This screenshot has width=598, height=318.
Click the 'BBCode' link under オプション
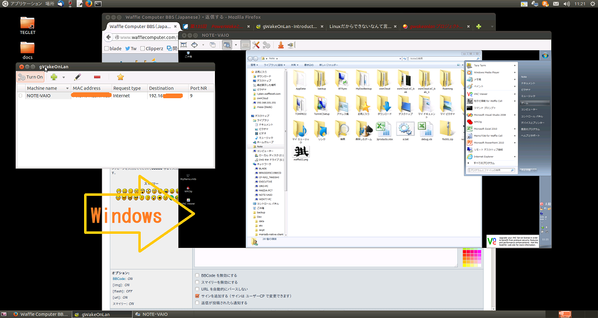120,279
